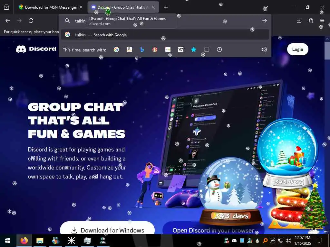Image resolution: width=330 pixels, height=247 pixels.
Task: Click Download for Windows button
Action: pyautogui.click(x=107, y=229)
